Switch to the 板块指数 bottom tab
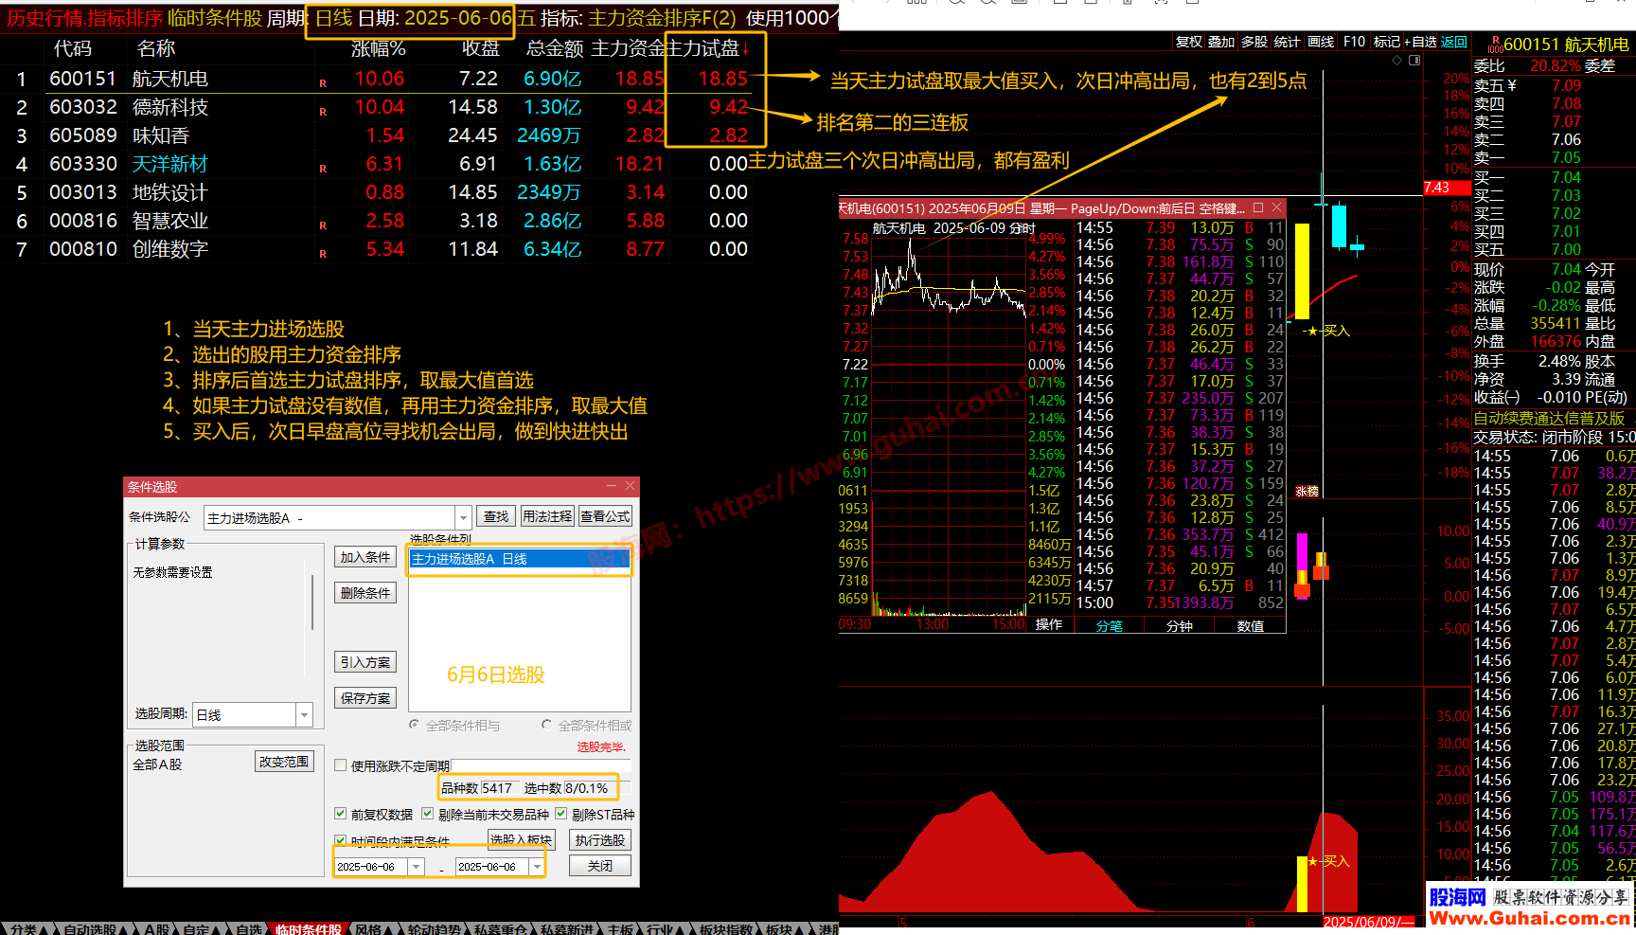The image size is (1636, 935). (725, 928)
